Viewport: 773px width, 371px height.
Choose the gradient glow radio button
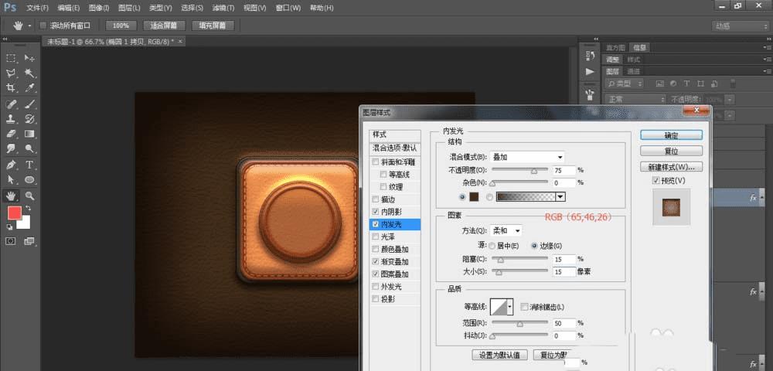pyautogui.click(x=489, y=196)
